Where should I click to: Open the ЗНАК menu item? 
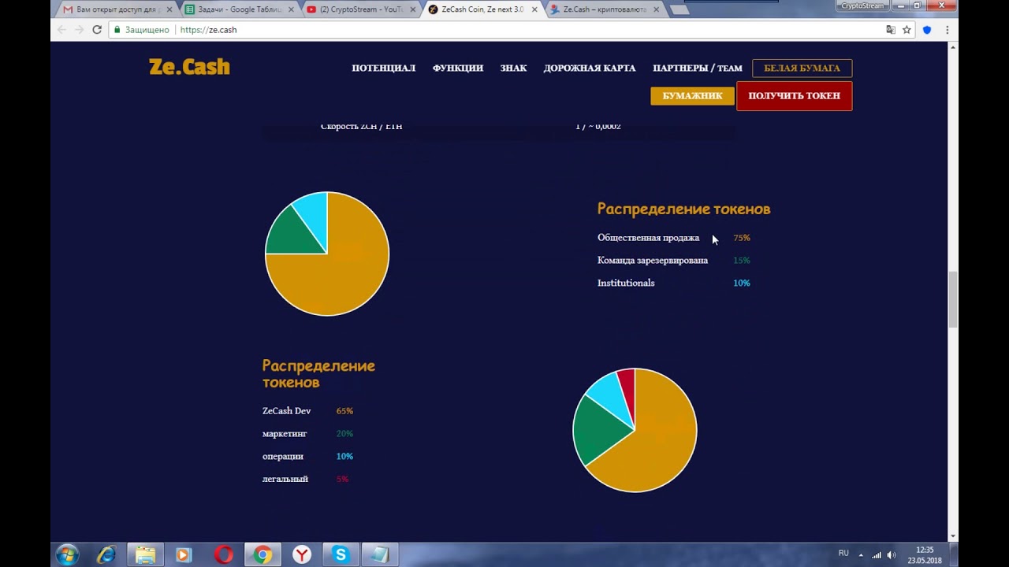[x=513, y=68]
